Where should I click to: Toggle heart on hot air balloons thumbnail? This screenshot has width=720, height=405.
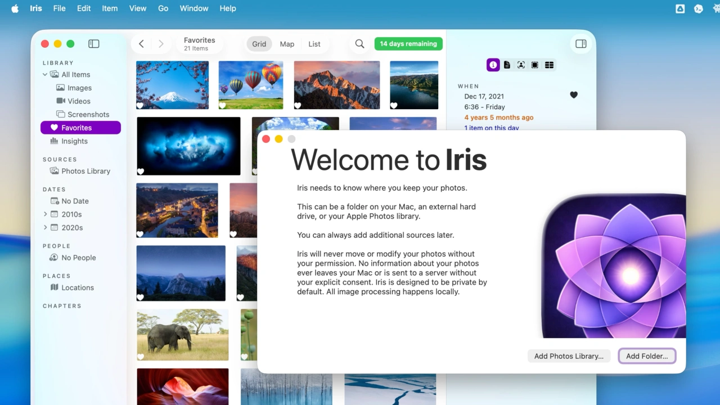coord(223,105)
